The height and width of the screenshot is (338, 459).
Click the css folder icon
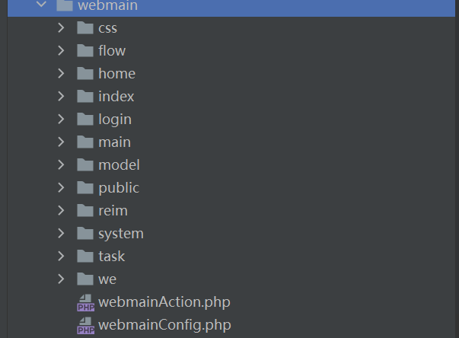pos(85,28)
